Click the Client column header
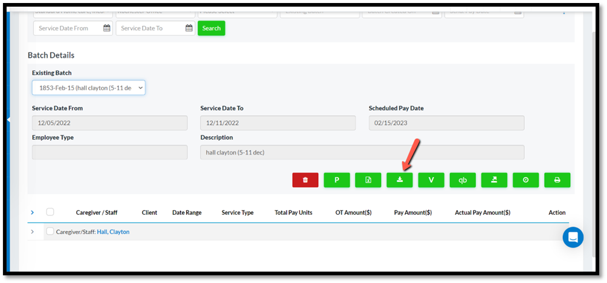The image size is (607, 283). pos(149,212)
